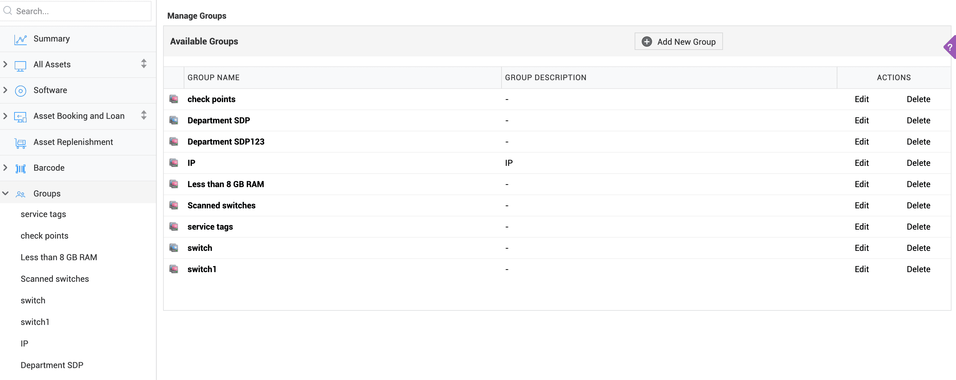The width and height of the screenshot is (956, 380).
Task: Select the Barcode menu item
Action: click(49, 168)
